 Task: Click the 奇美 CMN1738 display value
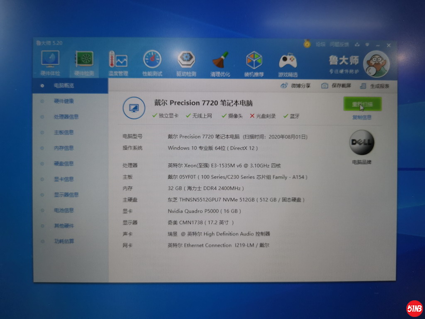[201, 223]
